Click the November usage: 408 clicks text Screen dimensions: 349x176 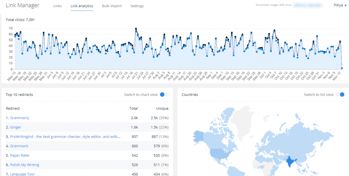tap(274, 5)
